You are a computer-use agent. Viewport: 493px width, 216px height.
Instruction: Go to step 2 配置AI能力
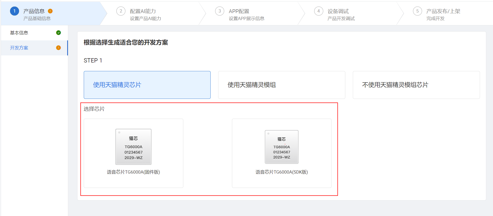[143, 11]
